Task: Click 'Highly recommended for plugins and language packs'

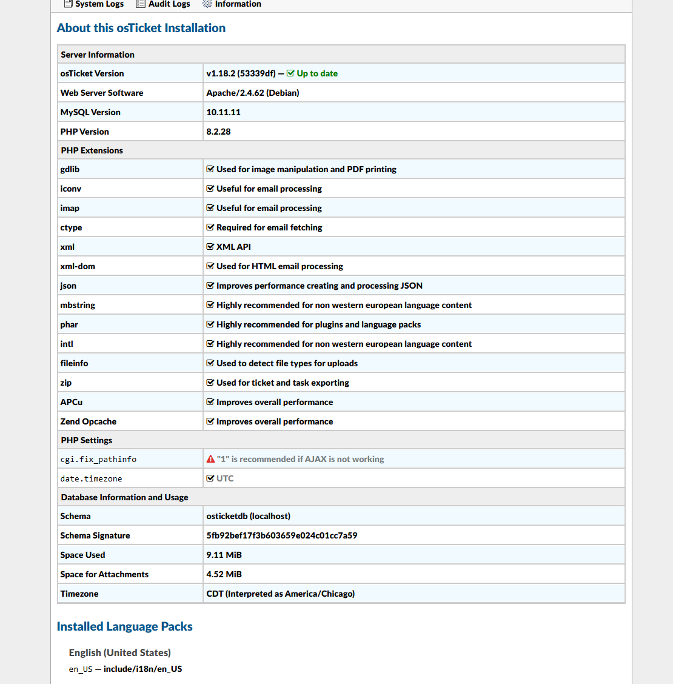Action: 318,324
